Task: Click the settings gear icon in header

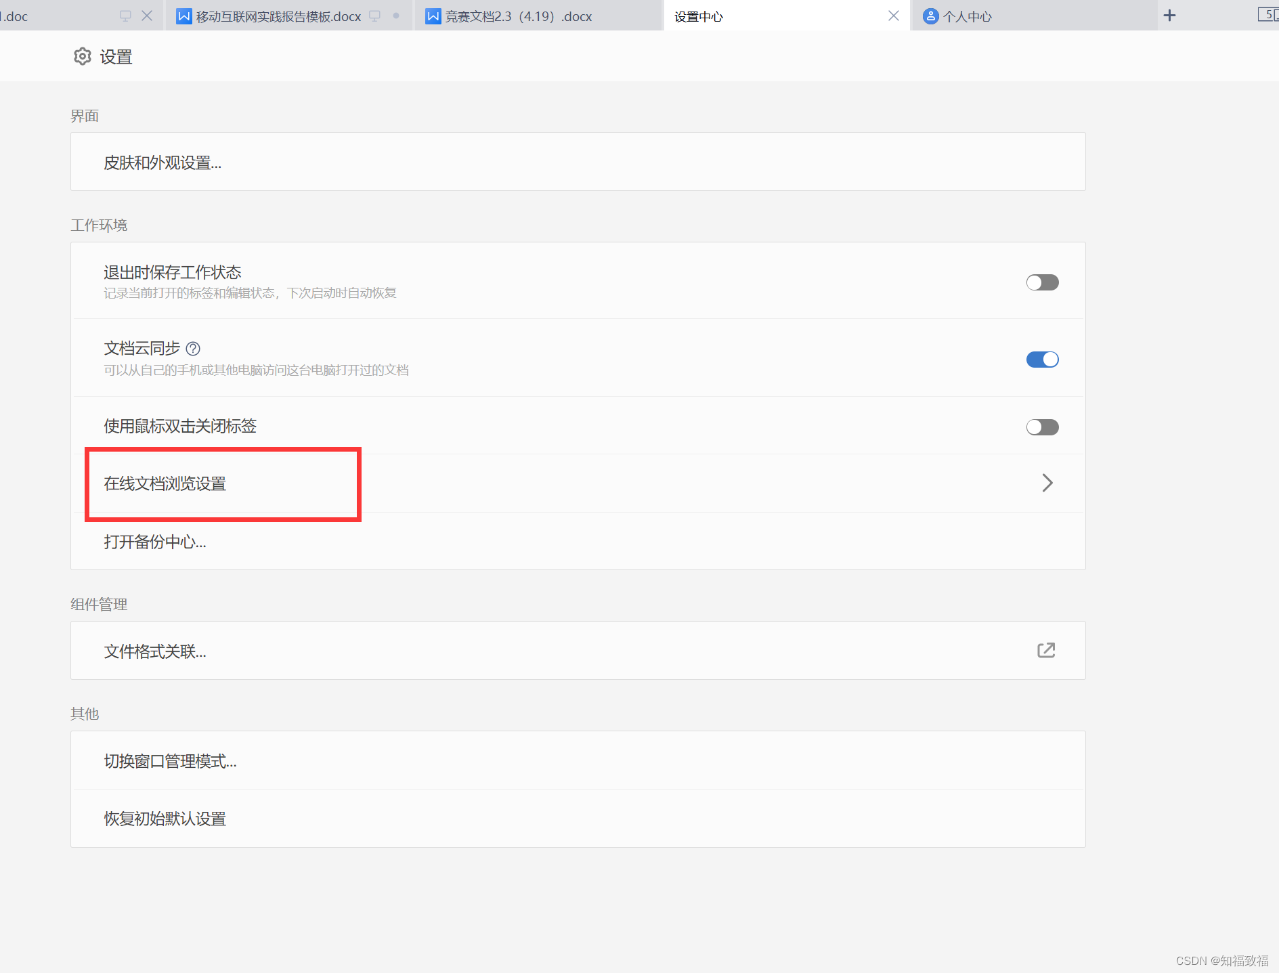Action: [83, 57]
